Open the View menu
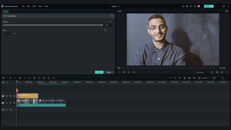The width and height of the screenshot is (231, 130). [x=40, y=6]
